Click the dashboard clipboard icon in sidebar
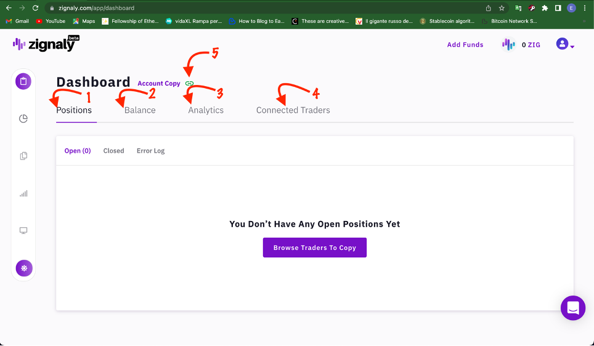 pyautogui.click(x=23, y=81)
